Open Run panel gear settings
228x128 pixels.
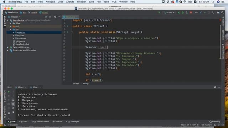[x=215, y=87]
